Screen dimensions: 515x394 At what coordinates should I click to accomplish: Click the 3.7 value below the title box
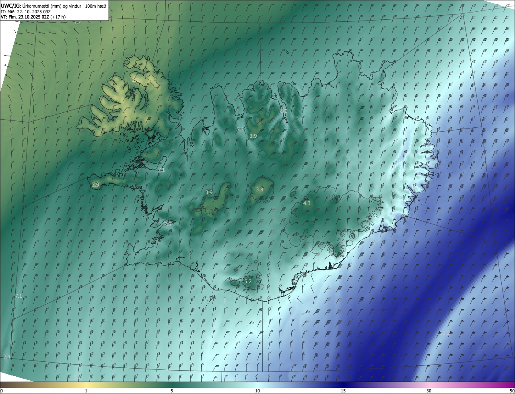point(77,23)
